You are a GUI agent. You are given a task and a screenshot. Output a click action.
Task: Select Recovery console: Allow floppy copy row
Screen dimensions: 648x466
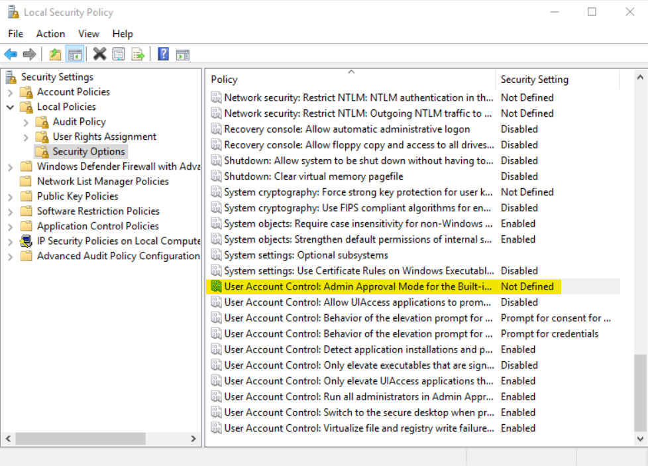tap(413, 145)
